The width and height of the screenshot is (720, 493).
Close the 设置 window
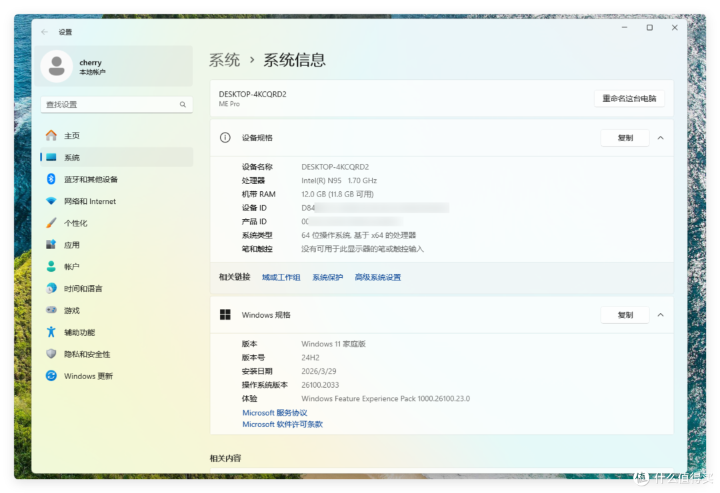pos(675,27)
